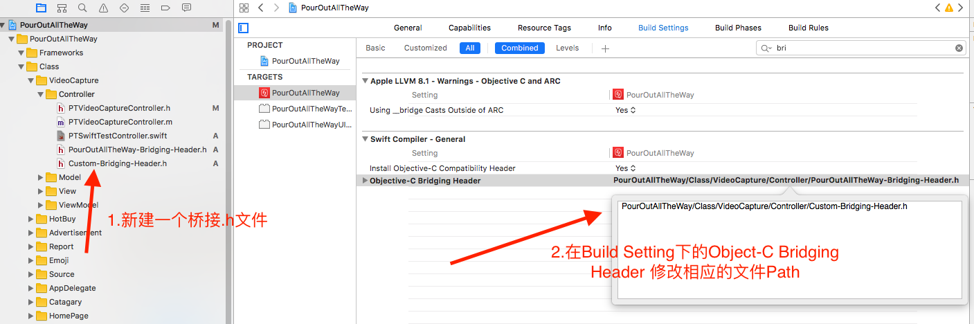Screen dimensions: 974x324
Task: Open the Find navigator magnifier icon
Action: 82,8
